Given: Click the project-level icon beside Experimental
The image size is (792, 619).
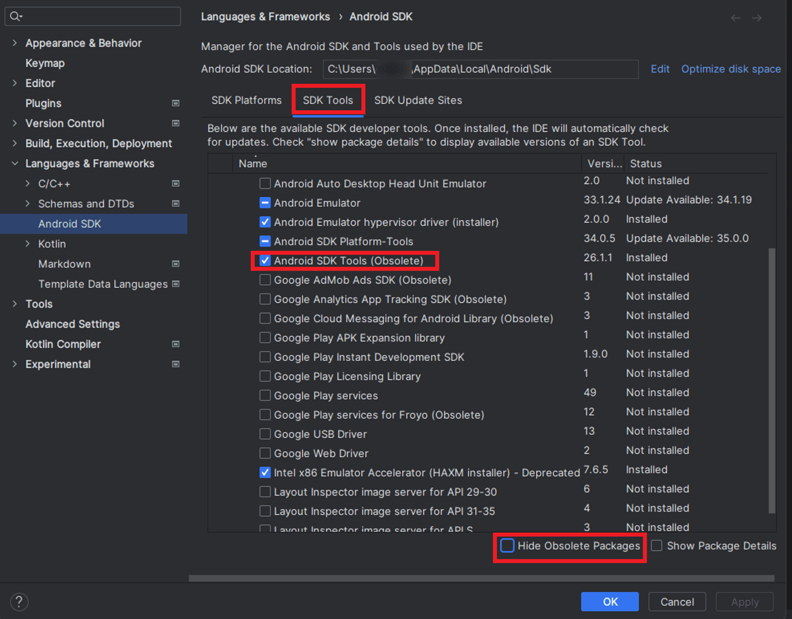Looking at the screenshot, I should coord(176,364).
